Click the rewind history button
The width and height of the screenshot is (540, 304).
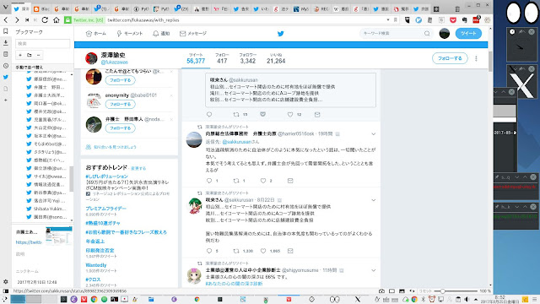[27, 20]
